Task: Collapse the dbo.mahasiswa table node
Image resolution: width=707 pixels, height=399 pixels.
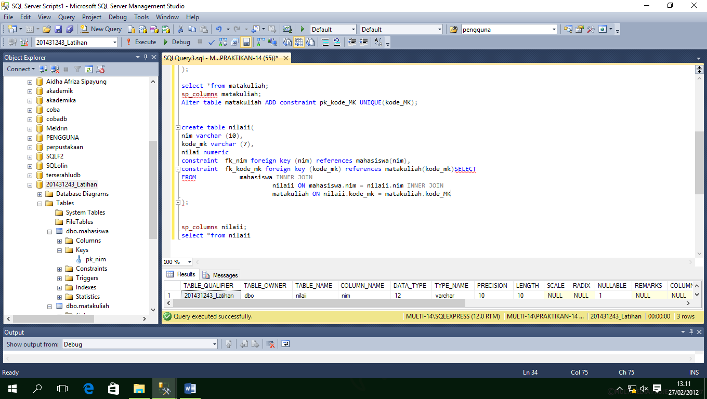Action: pyautogui.click(x=50, y=231)
